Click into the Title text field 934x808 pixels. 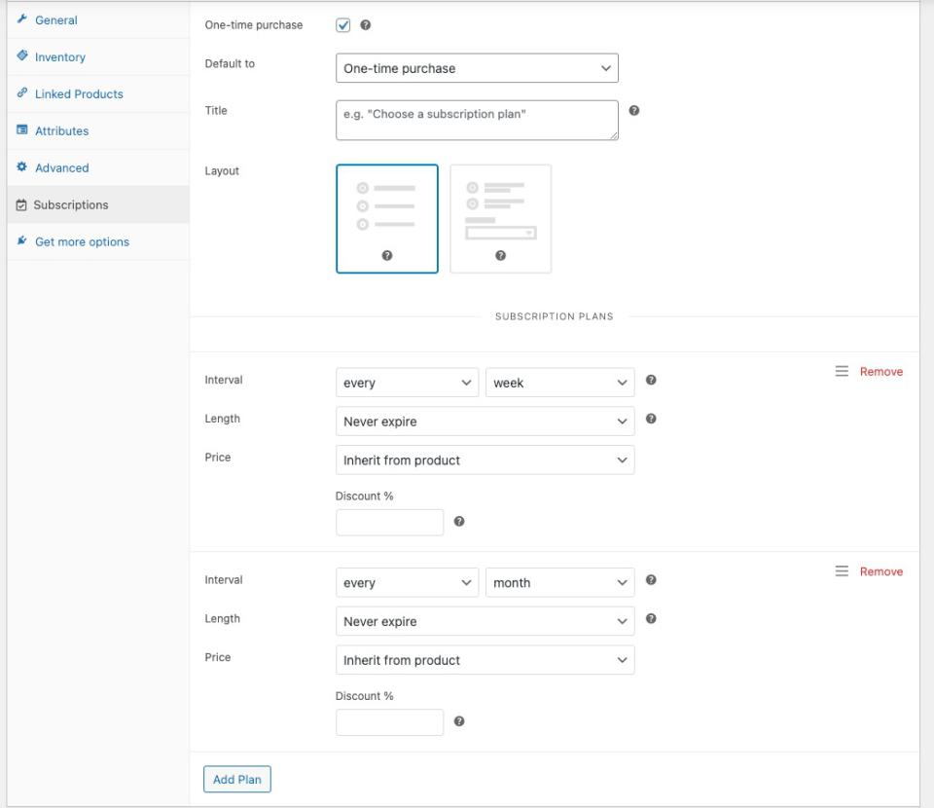coord(477,121)
